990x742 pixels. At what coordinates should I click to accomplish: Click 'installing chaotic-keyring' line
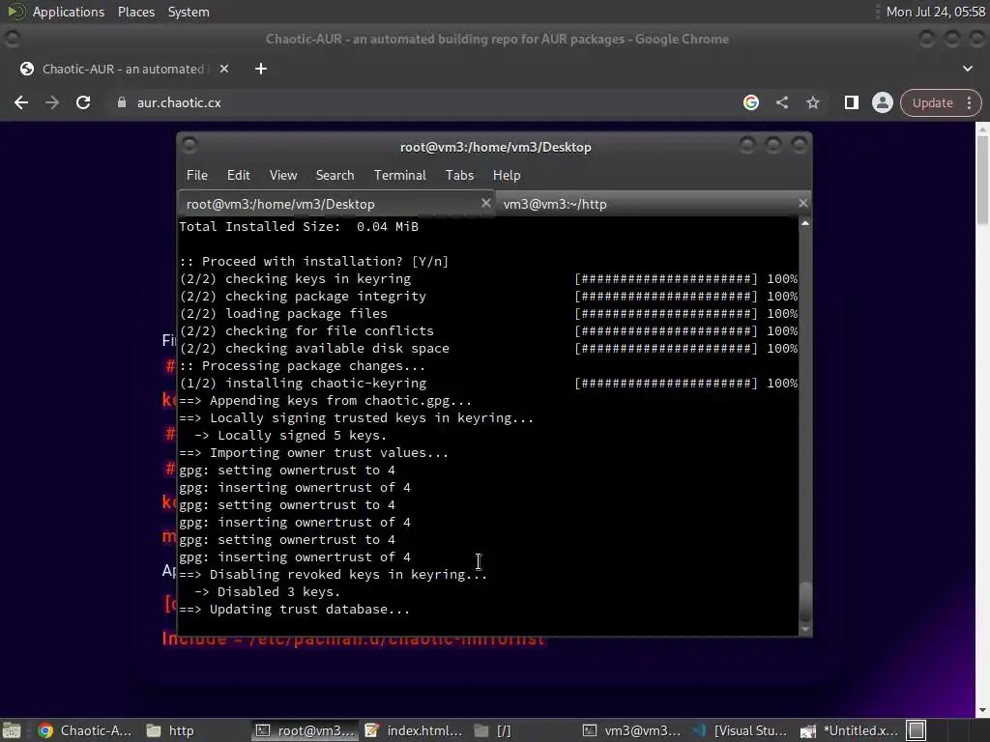[x=303, y=383]
